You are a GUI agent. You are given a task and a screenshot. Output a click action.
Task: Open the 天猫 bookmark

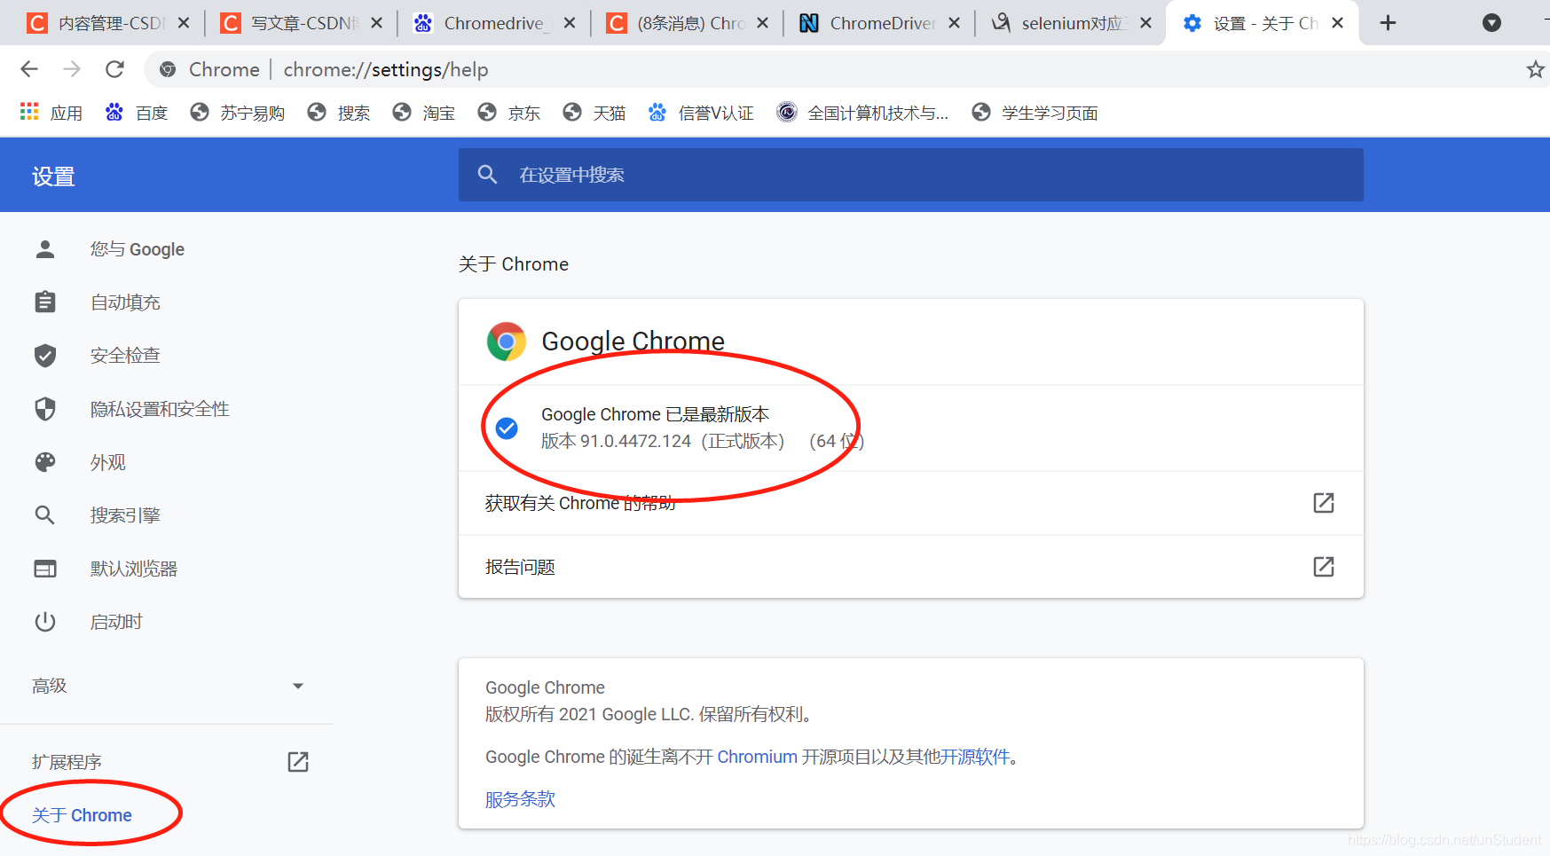594,113
